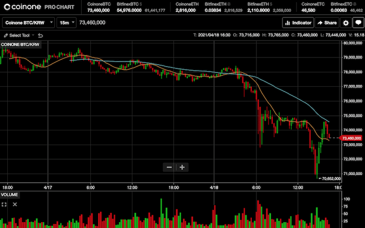
Task: Click the 100 volume axis label
Action: click(x=347, y=199)
